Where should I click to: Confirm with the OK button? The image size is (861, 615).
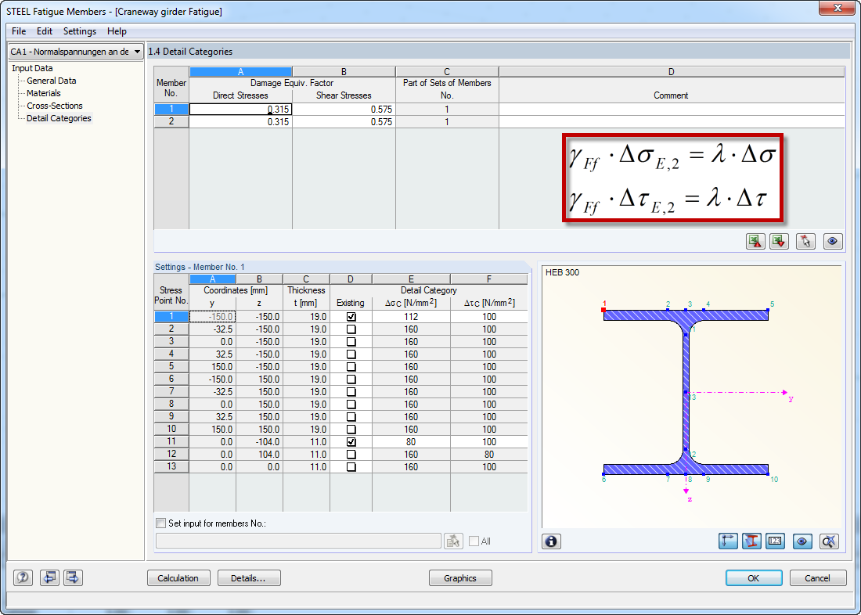(753, 578)
